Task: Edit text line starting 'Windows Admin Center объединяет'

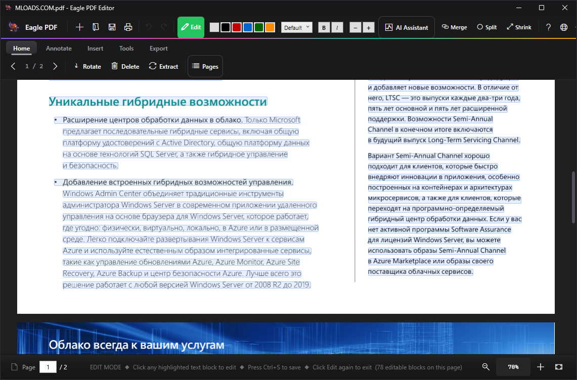Action: pyautogui.click(x=173, y=194)
